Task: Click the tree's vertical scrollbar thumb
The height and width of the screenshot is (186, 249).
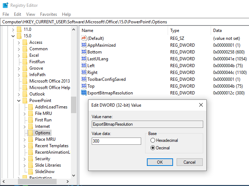Action: point(73,105)
